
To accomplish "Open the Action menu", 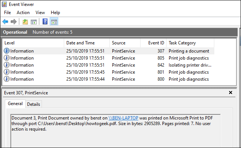I will click(x=23, y=13).
